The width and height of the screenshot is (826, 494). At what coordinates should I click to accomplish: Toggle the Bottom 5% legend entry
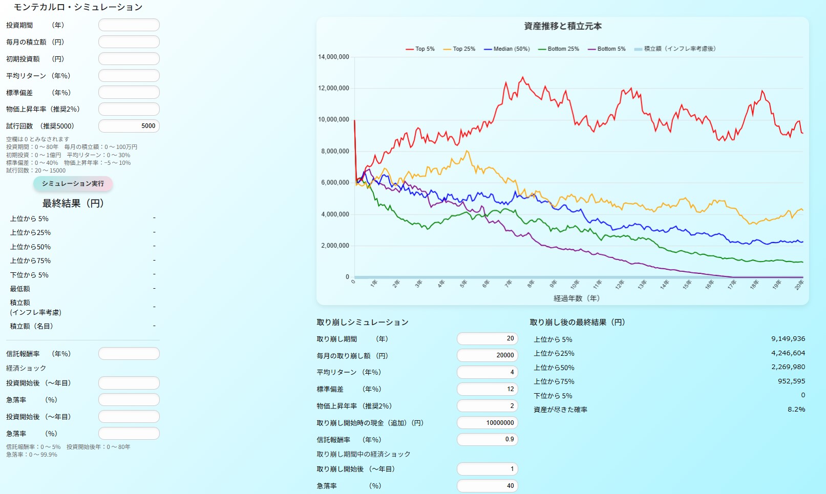606,49
